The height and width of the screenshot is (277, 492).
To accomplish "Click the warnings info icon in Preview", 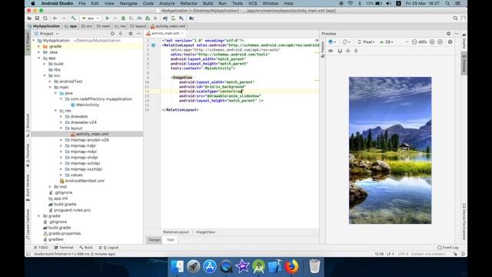I will click(x=450, y=42).
